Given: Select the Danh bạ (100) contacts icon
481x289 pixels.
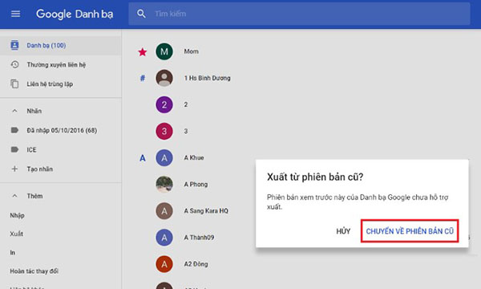Looking at the screenshot, I should click(x=14, y=45).
